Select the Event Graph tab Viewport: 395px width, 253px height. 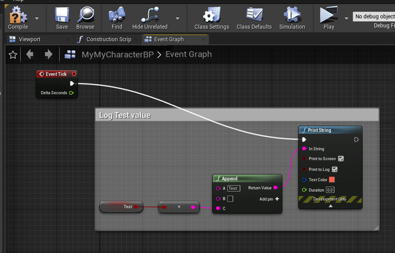(169, 39)
